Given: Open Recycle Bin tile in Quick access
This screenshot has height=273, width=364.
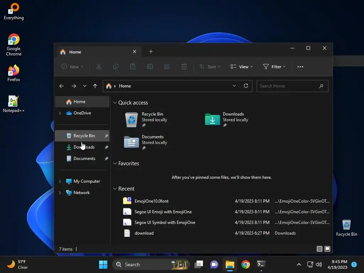Looking at the screenshot, I should pyautogui.click(x=146, y=119).
